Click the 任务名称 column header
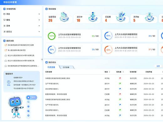The width and height of the screenshot is (163, 122). point(49,72)
